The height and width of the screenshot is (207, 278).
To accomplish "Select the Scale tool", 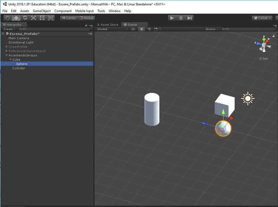I will 33,18.
